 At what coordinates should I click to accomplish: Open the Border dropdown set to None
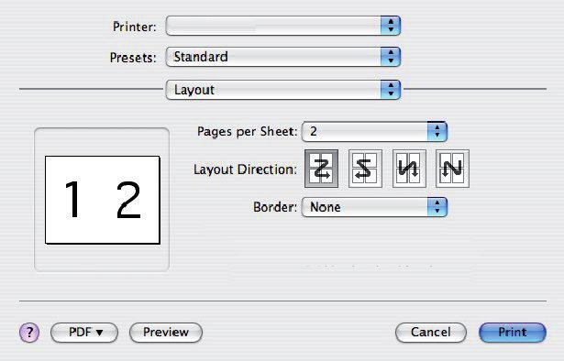tap(374, 207)
